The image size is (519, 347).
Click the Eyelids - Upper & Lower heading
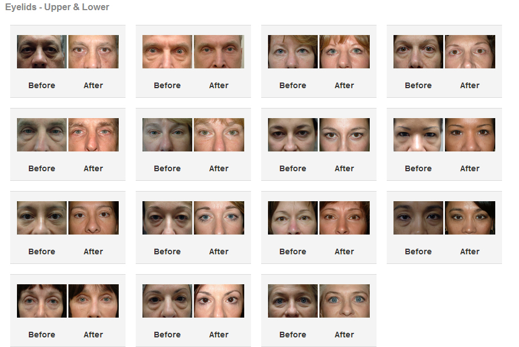tap(57, 7)
